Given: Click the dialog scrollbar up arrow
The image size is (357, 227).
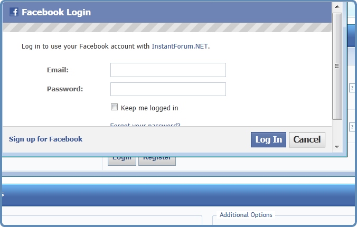Looking at the screenshot, I should 337,7.
